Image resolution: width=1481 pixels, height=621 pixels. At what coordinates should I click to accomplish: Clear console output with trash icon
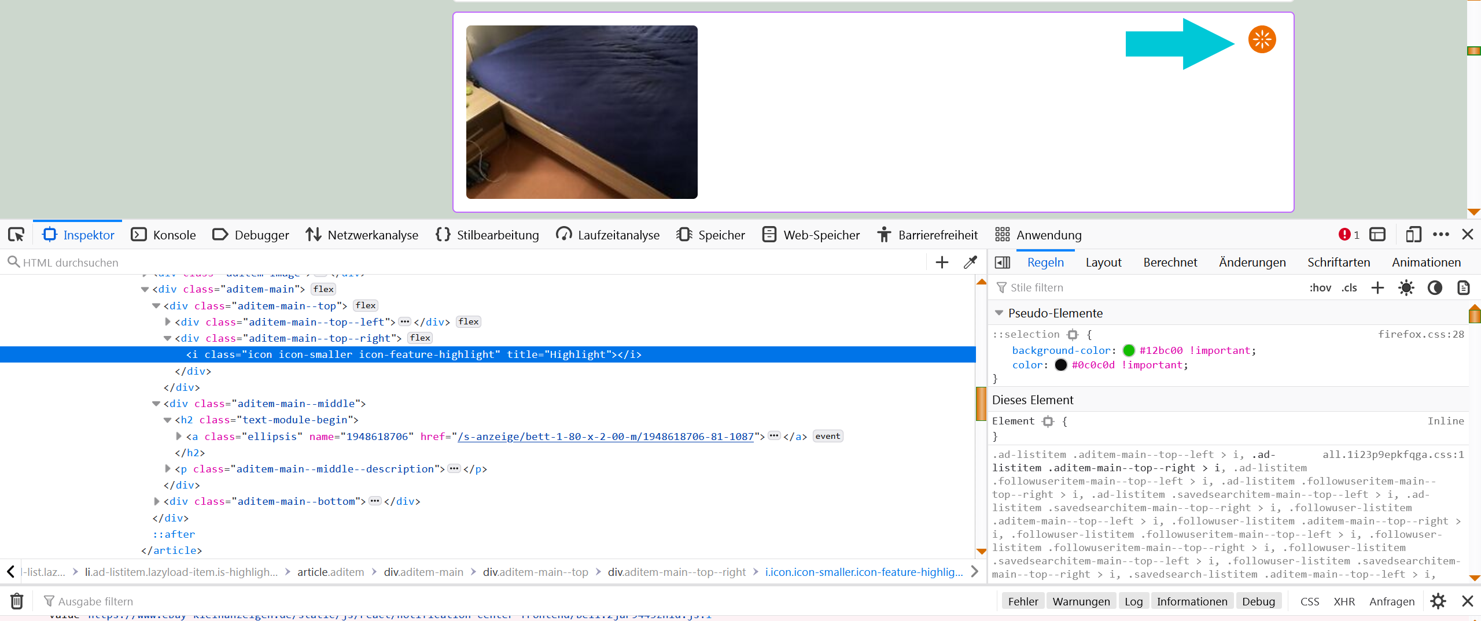17,601
